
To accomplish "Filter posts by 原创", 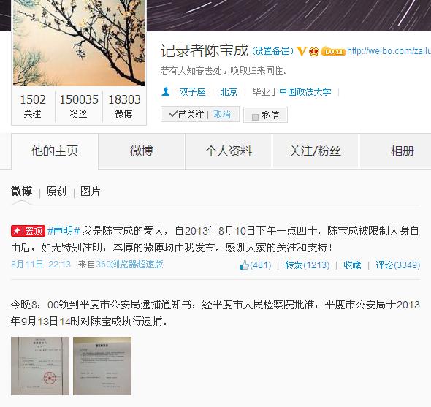I will [56, 191].
